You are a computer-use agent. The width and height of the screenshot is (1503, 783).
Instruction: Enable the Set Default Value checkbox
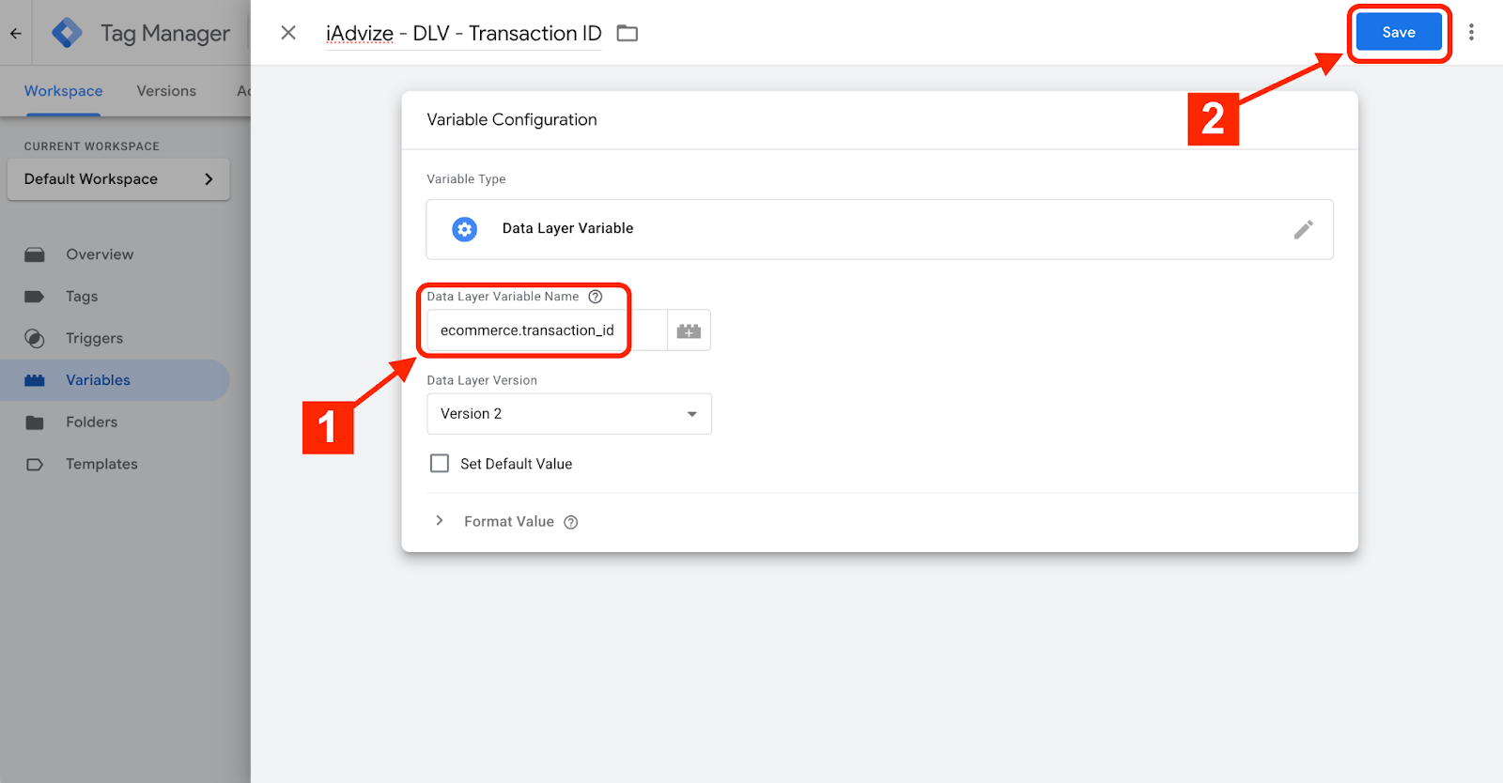tap(440, 464)
